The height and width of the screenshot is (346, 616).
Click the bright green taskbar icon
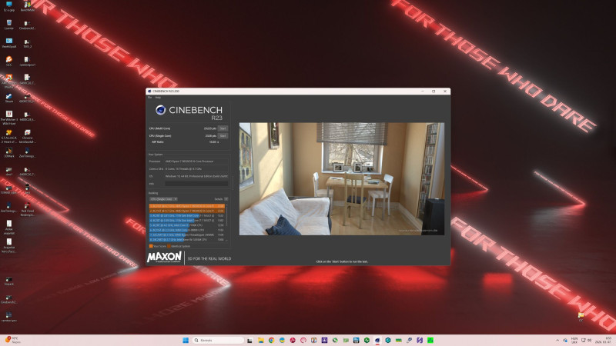[430, 340]
